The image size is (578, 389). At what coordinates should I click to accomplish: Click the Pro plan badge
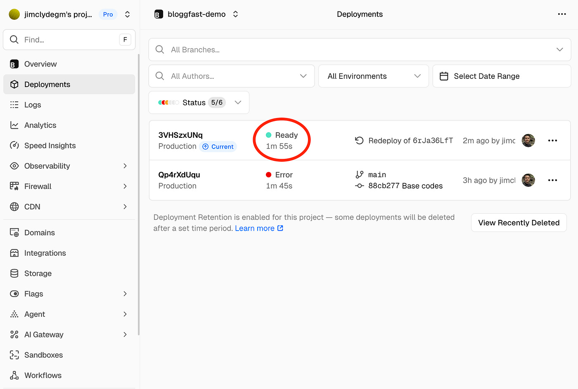coord(108,14)
